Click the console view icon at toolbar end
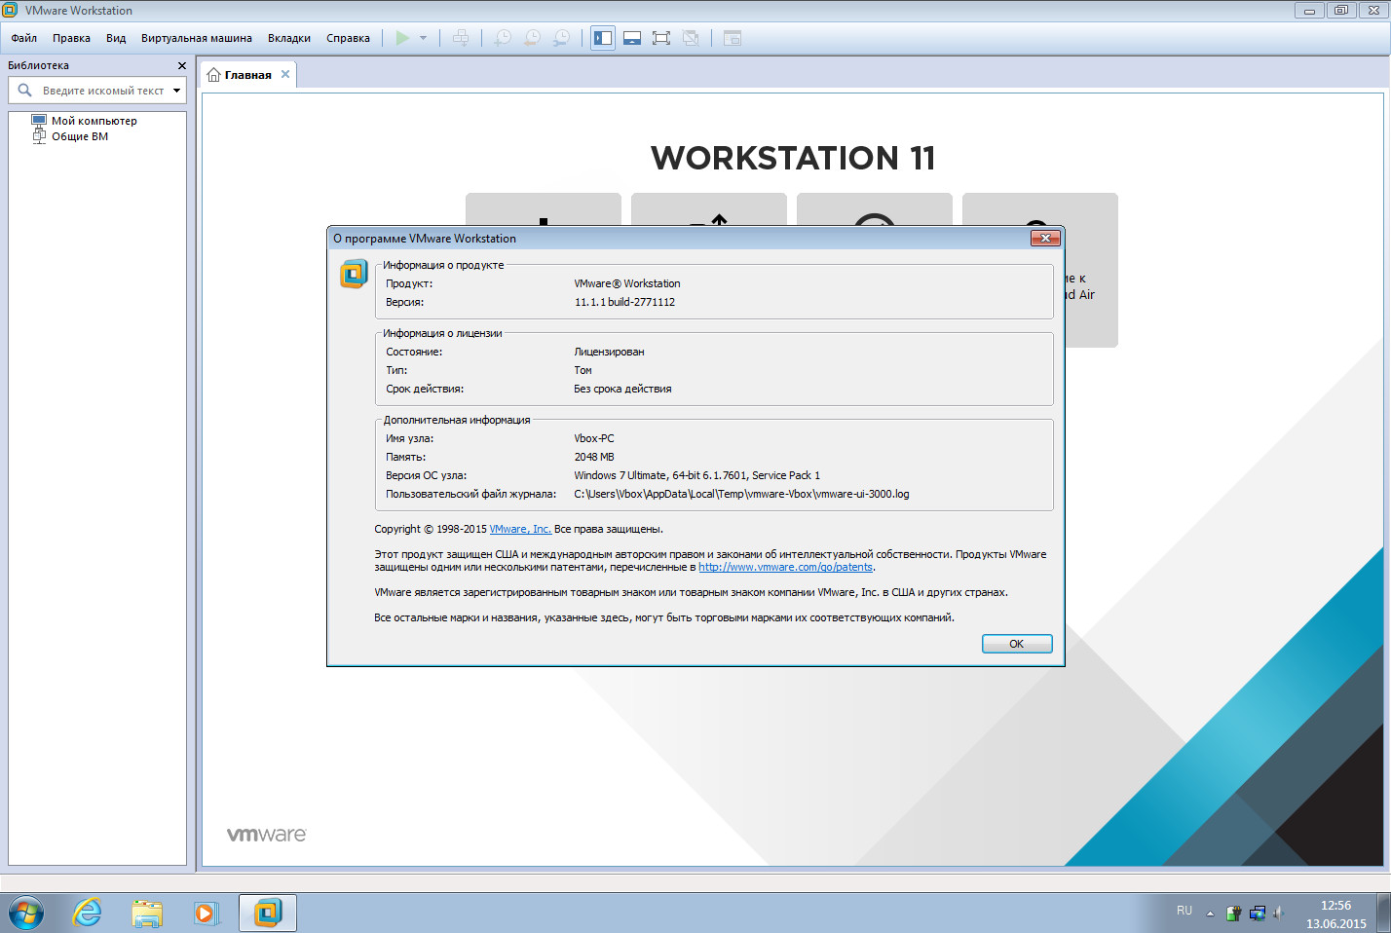 coord(733,38)
